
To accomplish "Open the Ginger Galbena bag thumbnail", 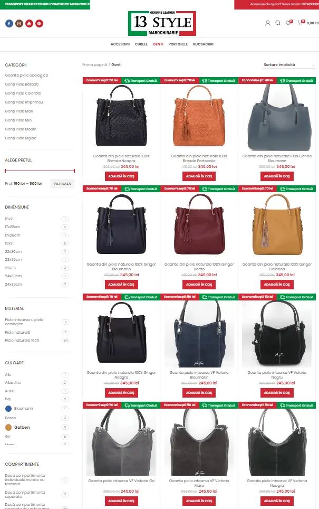I will (277, 224).
